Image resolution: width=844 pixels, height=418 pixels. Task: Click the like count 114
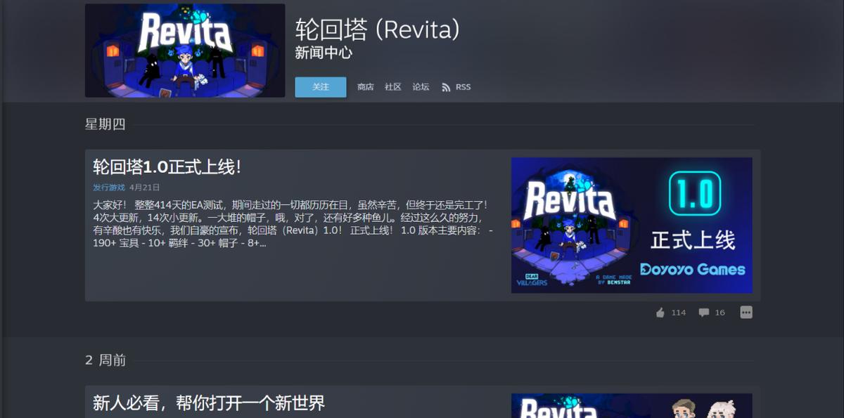pos(678,313)
